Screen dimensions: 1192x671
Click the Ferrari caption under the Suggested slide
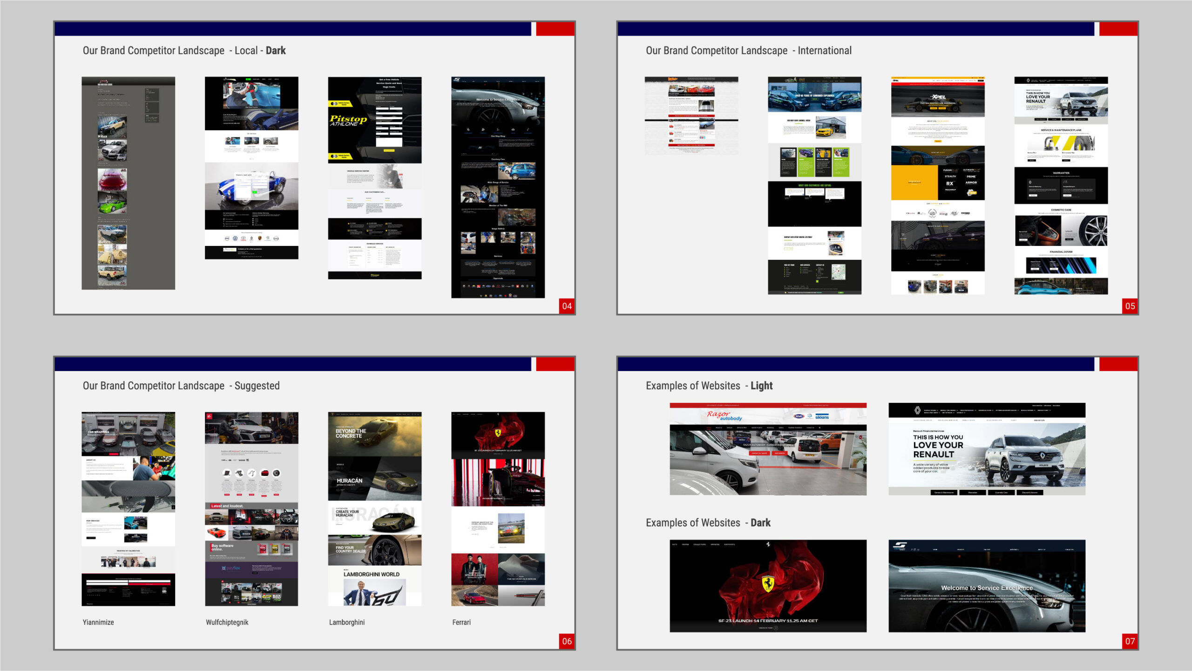(461, 622)
